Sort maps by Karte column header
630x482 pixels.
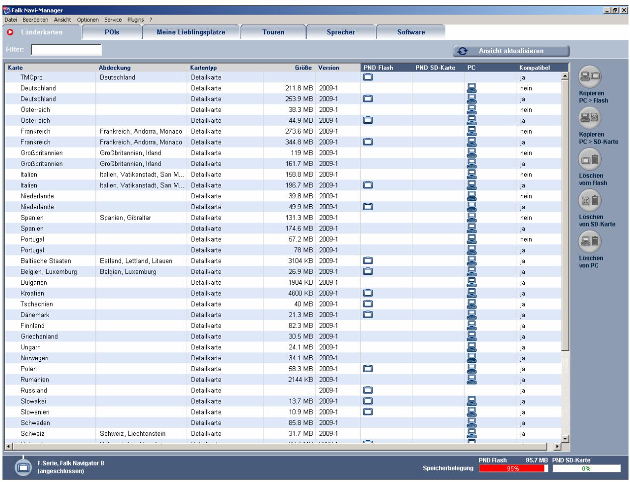click(15, 68)
